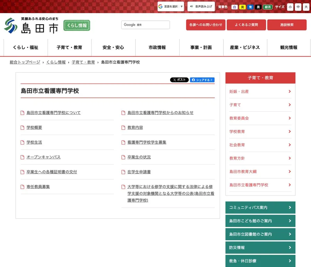Image resolution: width=311 pixels, height=267 pixels.
Task: Open the 安全・安心 navigation menu
Action: pos(113,48)
